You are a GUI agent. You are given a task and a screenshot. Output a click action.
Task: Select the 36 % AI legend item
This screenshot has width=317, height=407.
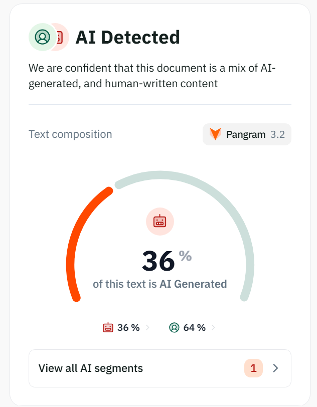pos(126,328)
